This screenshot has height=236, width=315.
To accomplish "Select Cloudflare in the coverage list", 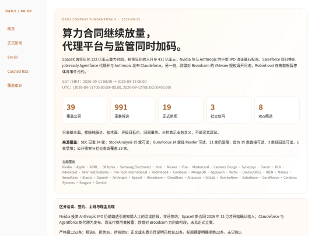I will tap(175, 178).
